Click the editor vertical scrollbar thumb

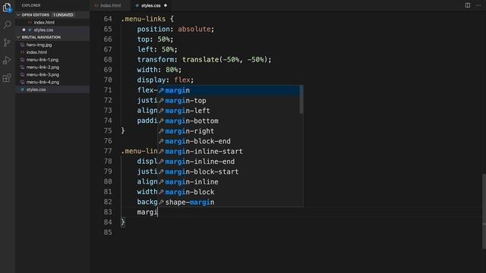[484, 211]
